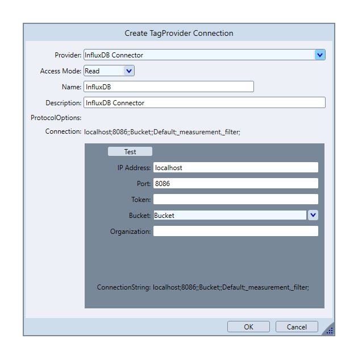Click the empty Token input field
Image resolution: width=358 pixels, height=359 pixels.
click(x=235, y=200)
